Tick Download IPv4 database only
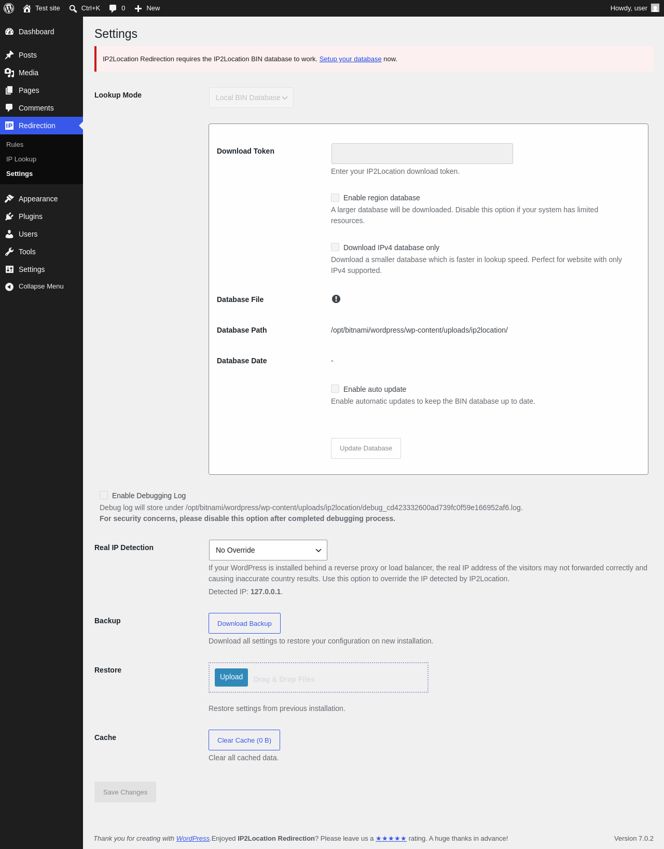The height and width of the screenshot is (849, 664). click(x=335, y=248)
